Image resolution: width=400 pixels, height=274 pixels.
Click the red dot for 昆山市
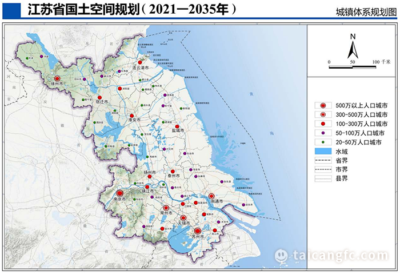click(x=214, y=231)
